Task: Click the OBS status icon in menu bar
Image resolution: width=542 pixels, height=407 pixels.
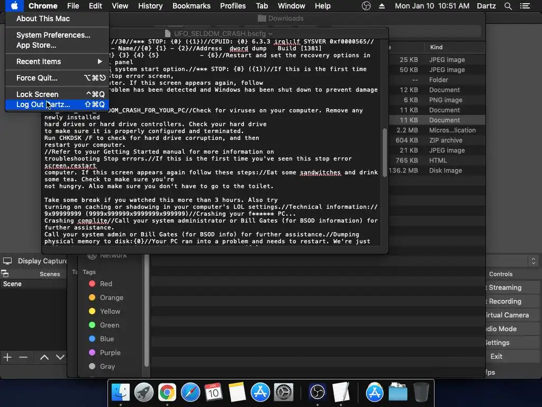Action: click(x=366, y=6)
